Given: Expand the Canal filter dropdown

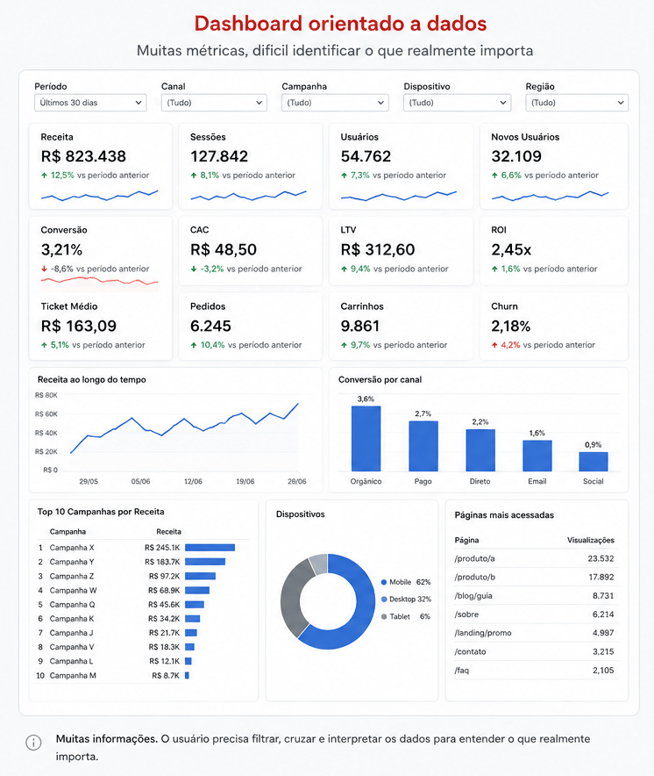Looking at the screenshot, I should [x=214, y=103].
